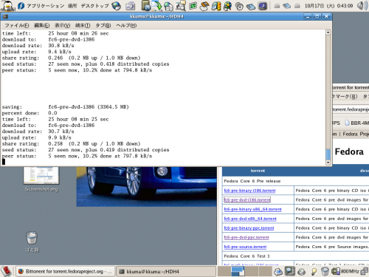Open the terminal window menu icon in titlebar

coord(5,16)
